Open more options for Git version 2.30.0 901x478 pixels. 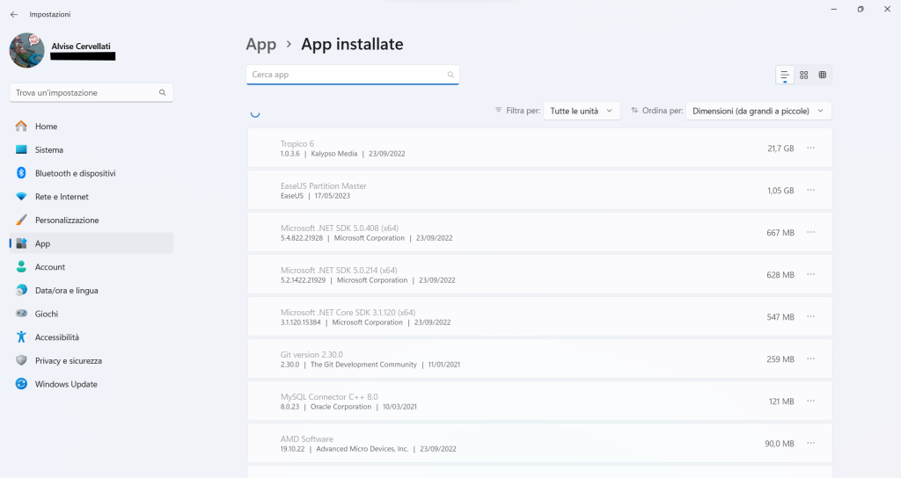[810, 358]
